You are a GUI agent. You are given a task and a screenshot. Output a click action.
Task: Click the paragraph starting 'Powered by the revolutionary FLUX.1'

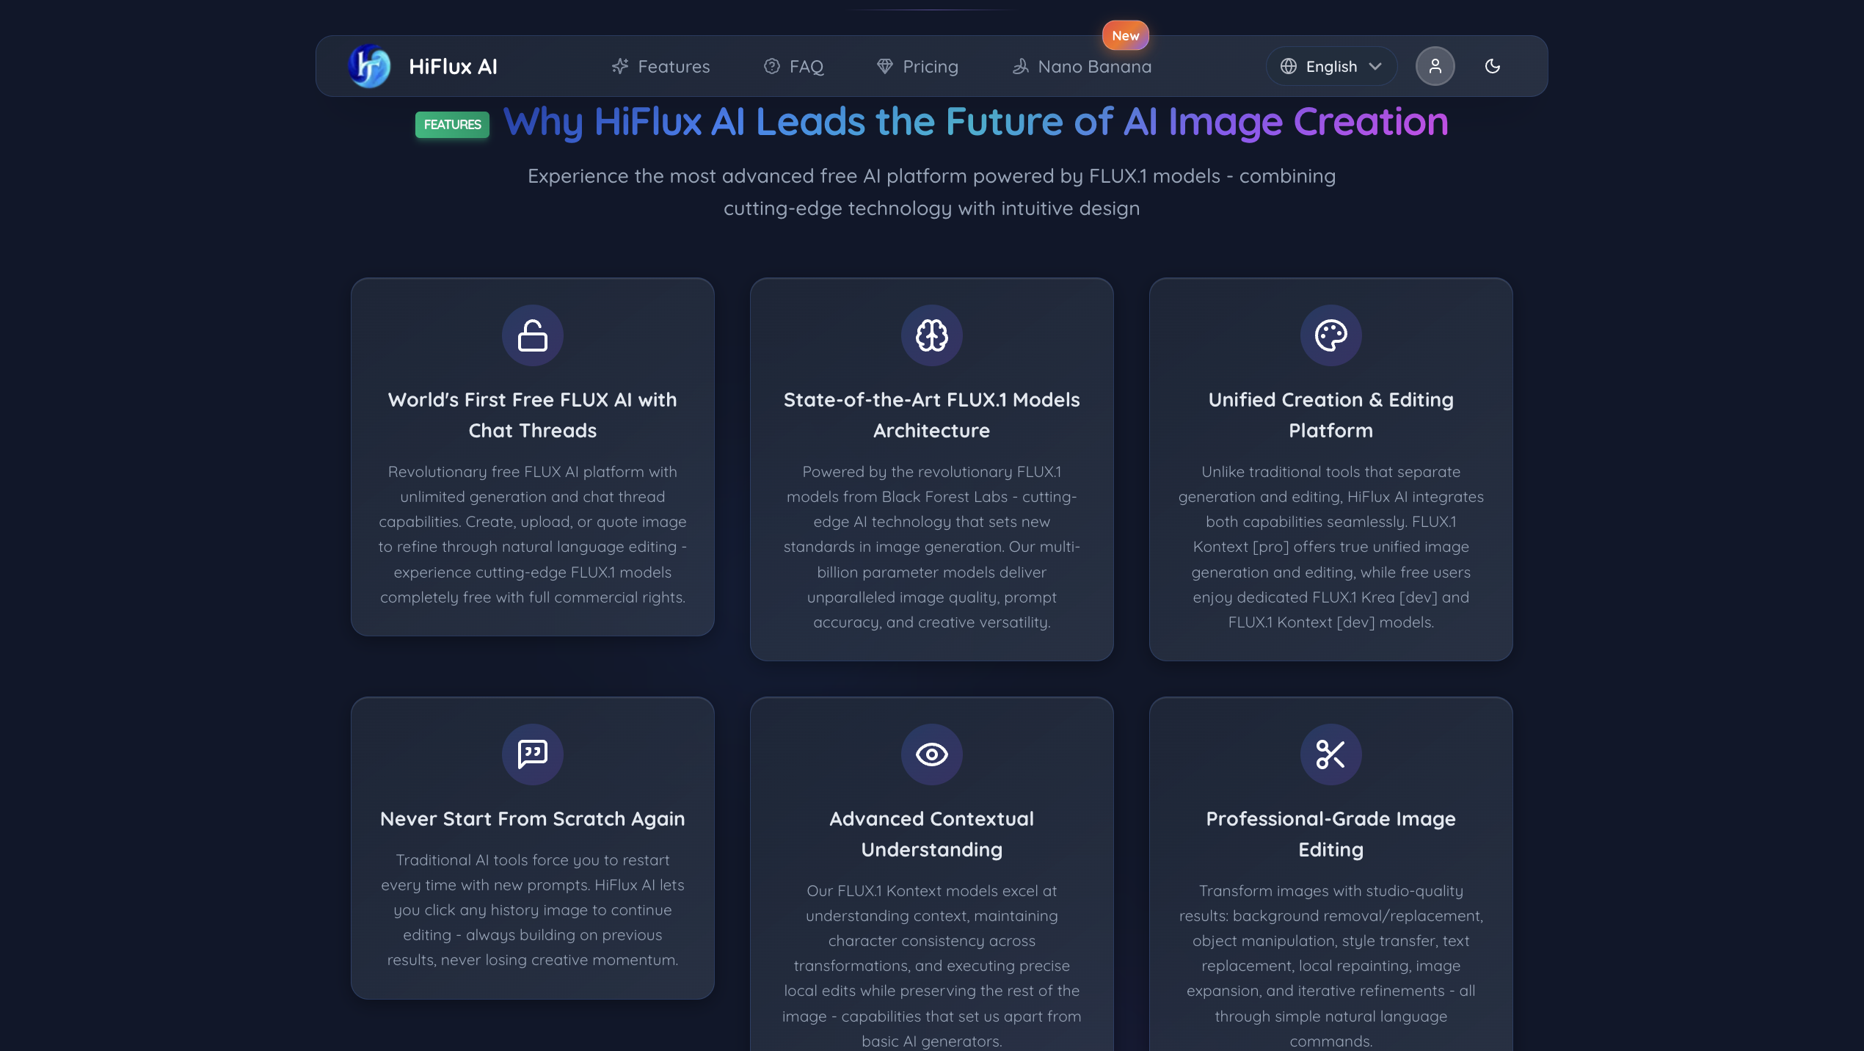932,547
